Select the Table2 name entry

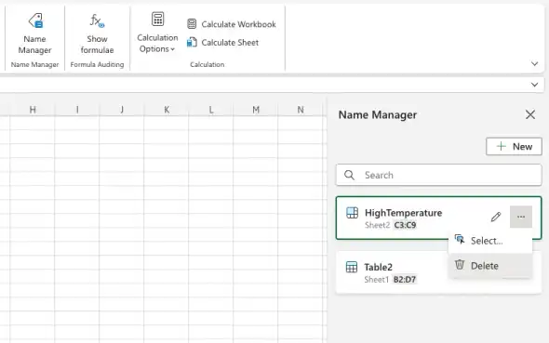coord(438,272)
